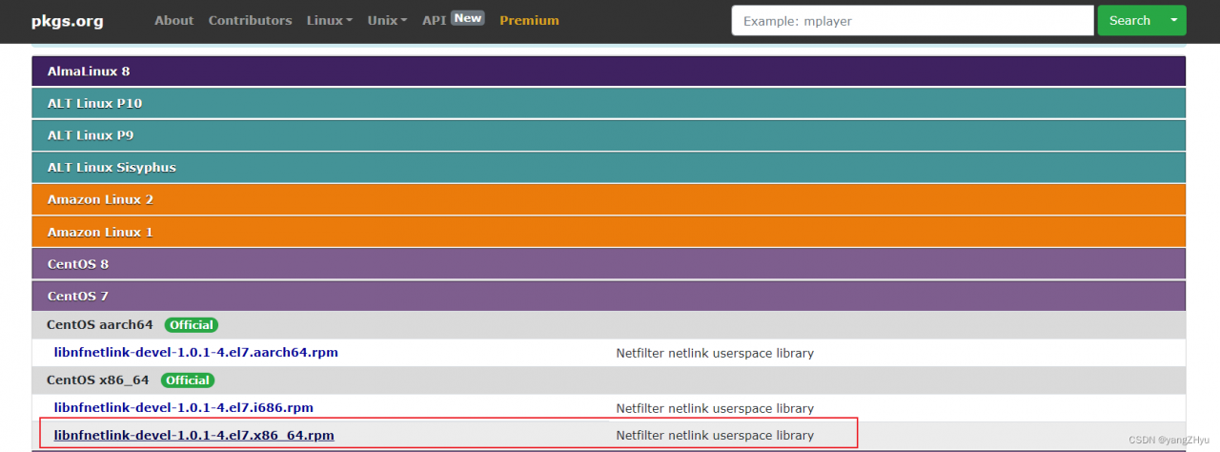Click the CentOS x86_64 repository heading
1220x452 pixels.
coord(98,380)
